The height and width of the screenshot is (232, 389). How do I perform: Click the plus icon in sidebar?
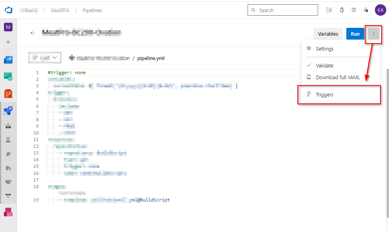pyautogui.click(x=8, y=42)
